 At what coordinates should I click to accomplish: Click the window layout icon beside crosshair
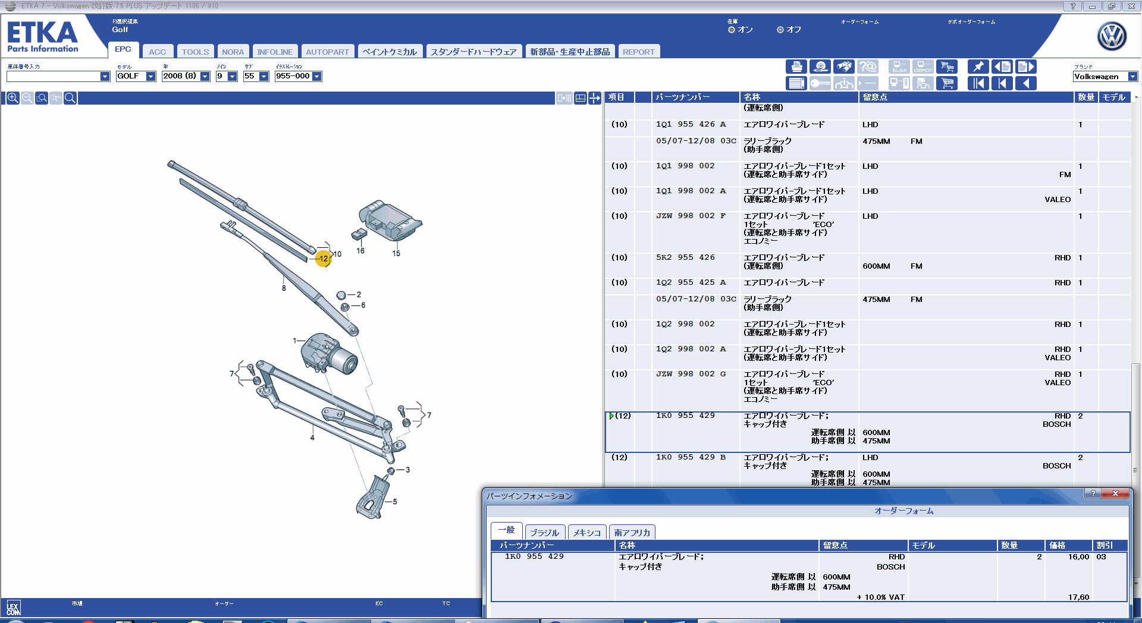click(581, 98)
